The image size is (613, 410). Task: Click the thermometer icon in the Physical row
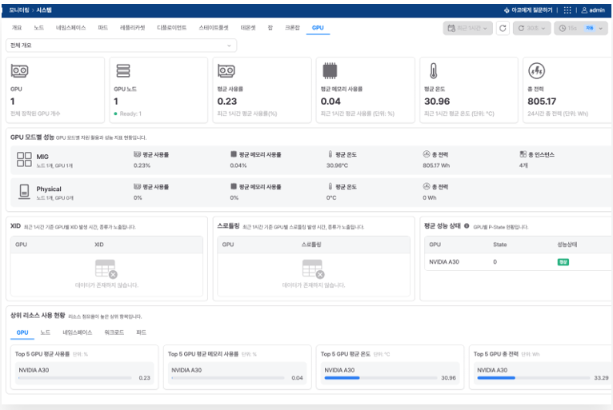[331, 187]
